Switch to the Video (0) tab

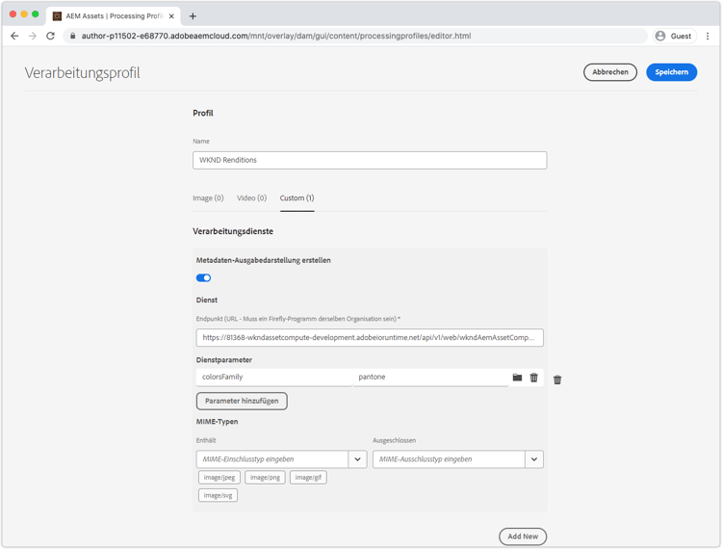click(252, 198)
